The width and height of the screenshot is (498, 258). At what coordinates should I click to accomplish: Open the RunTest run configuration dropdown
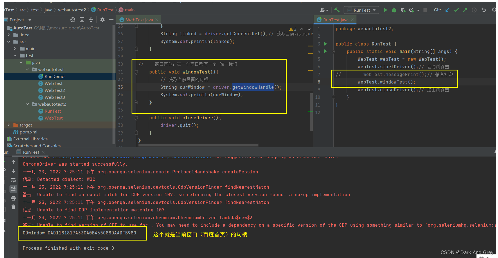[362, 10]
